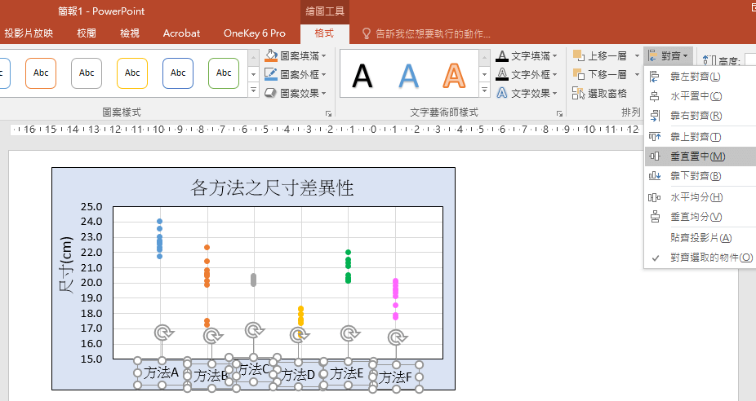Toggle 貼齊投影片 align to slide option
This screenshot has height=401, width=756.
700,238
